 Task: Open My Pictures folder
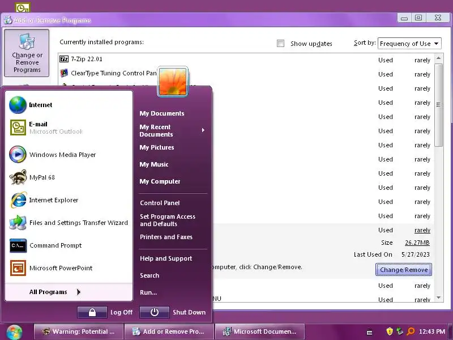tap(157, 147)
